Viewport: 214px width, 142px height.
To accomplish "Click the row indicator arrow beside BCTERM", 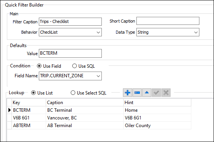I will (10, 110).
